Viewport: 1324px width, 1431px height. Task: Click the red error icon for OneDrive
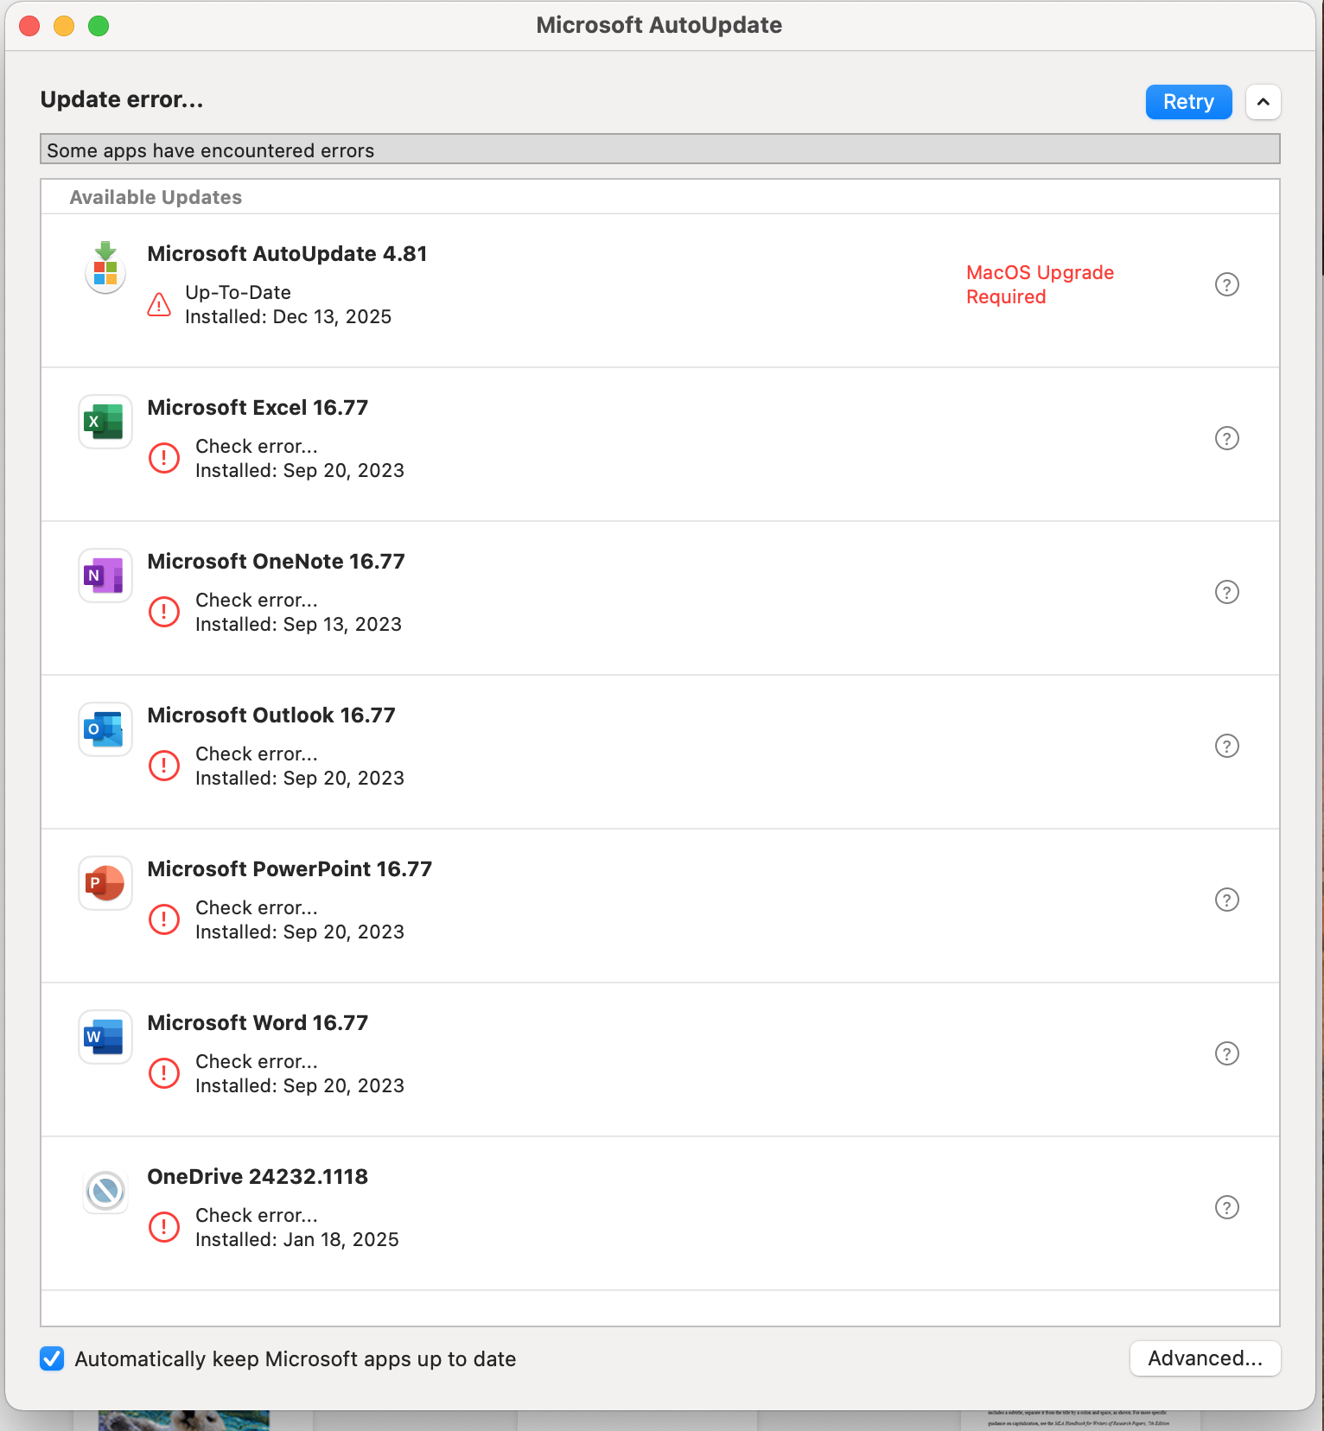tap(164, 1227)
